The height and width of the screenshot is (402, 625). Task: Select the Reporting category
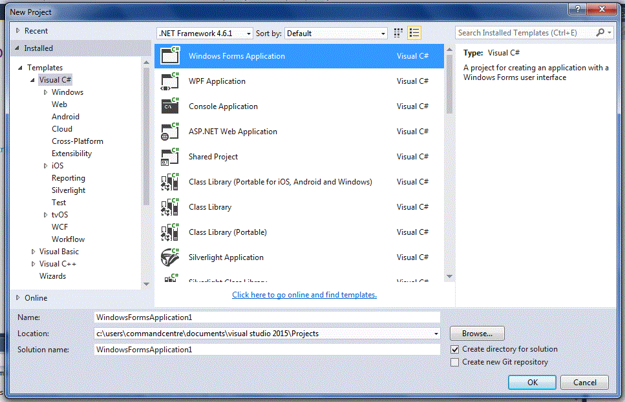pos(68,178)
